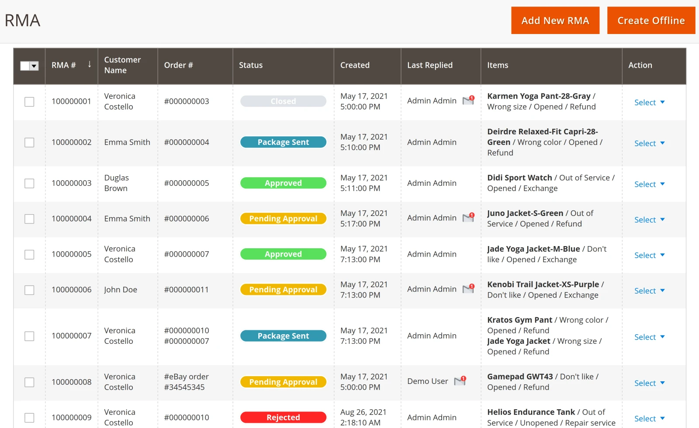This screenshot has width=699, height=428.
Task: Sort table by Status column header
Action: point(251,65)
